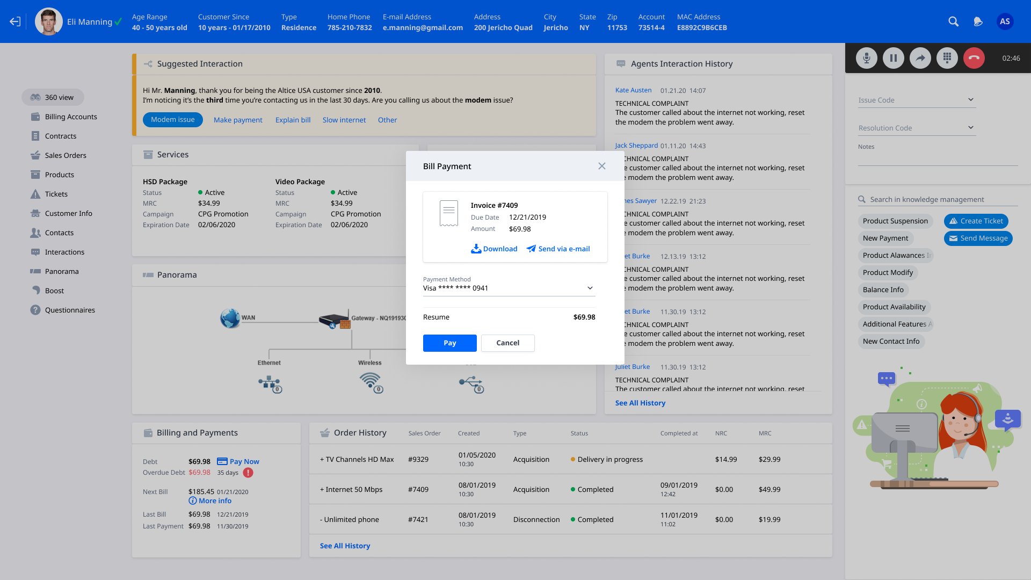Screen dimensions: 1031x580
Task: Click the Panorama sidebar icon
Action: click(x=35, y=271)
